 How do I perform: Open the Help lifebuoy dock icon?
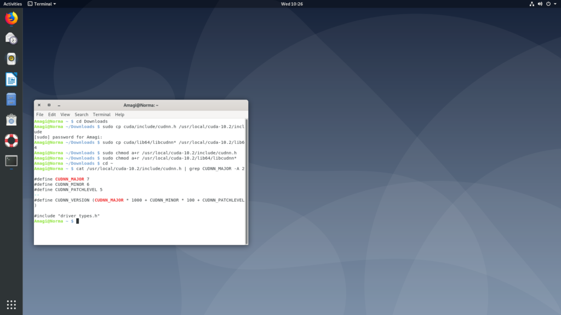coord(12,141)
